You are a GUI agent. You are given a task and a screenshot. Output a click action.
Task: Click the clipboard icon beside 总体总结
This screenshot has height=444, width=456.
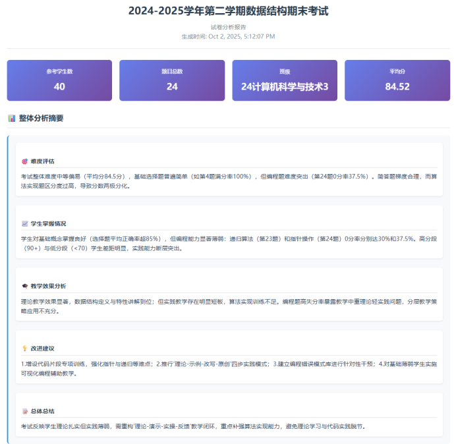coord(25,410)
